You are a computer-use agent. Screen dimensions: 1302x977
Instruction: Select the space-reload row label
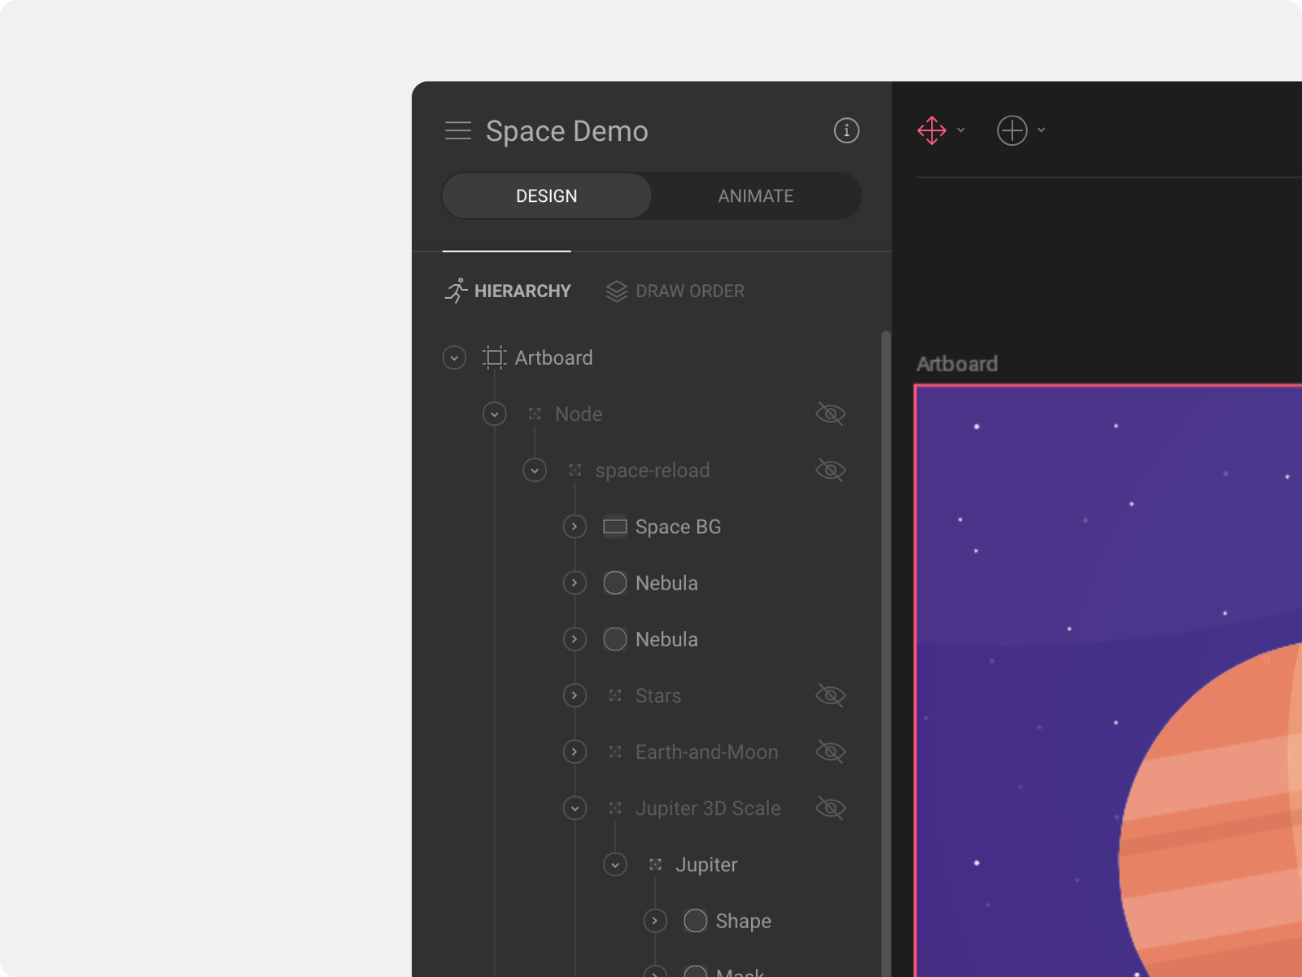[653, 471]
